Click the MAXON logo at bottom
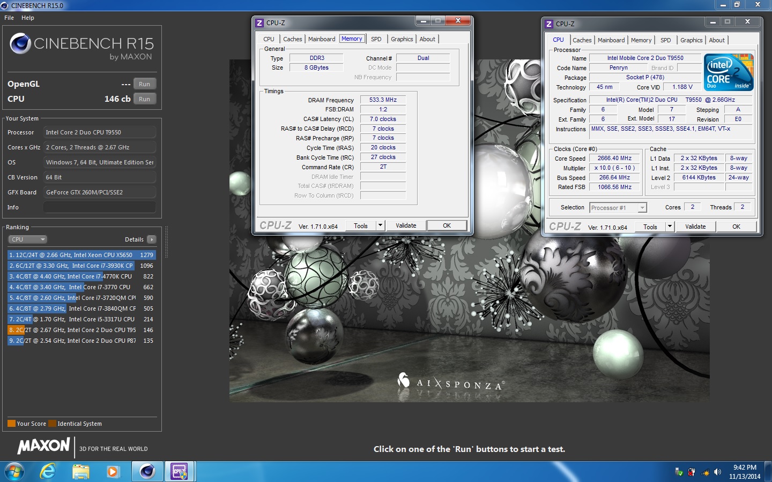The width and height of the screenshot is (772, 482). click(x=44, y=446)
